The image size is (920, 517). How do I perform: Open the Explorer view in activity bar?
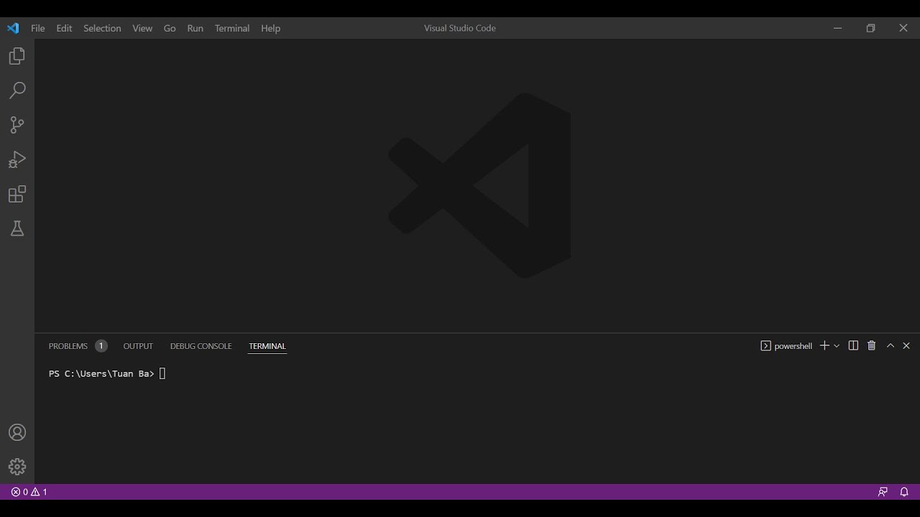coord(17,56)
